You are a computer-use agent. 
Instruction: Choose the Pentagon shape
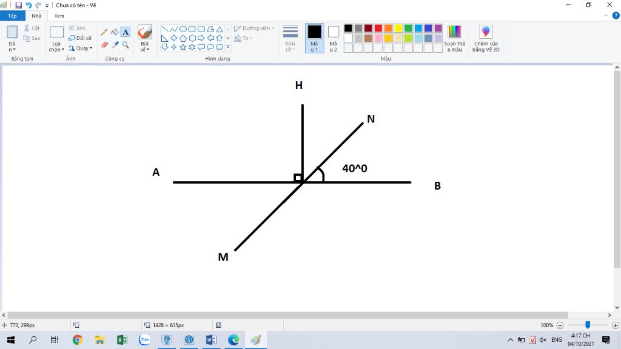pyautogui.click(x=183, y=38)
